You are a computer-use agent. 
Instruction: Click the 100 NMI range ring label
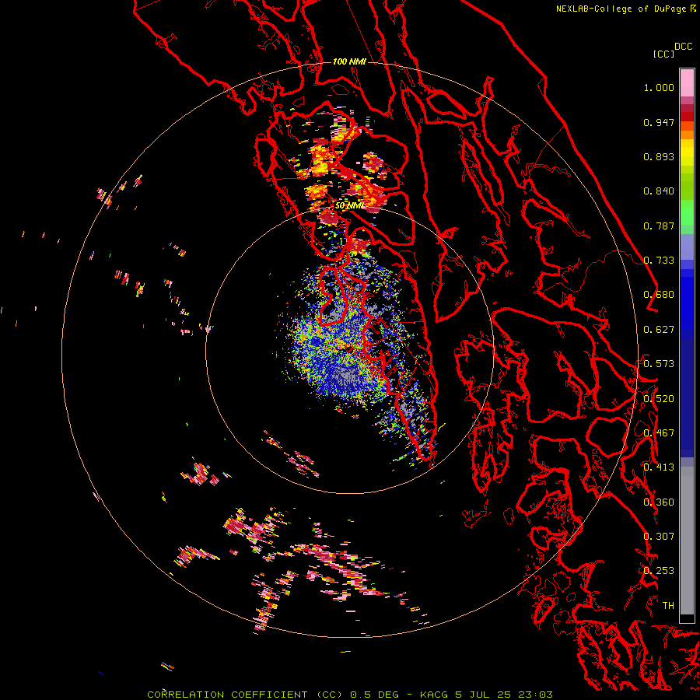pyautogui.click(x=349, y=61)
